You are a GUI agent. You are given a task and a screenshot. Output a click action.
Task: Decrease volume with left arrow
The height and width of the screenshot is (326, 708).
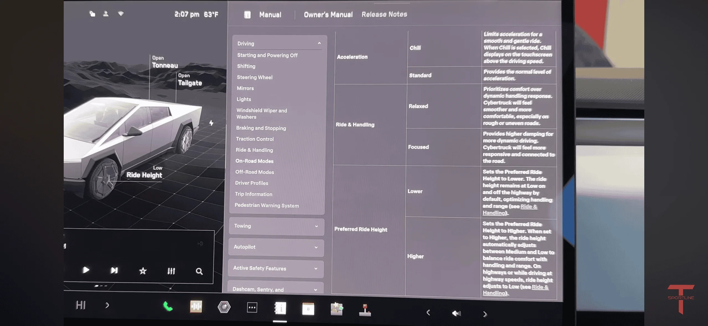tap(428, 313)
